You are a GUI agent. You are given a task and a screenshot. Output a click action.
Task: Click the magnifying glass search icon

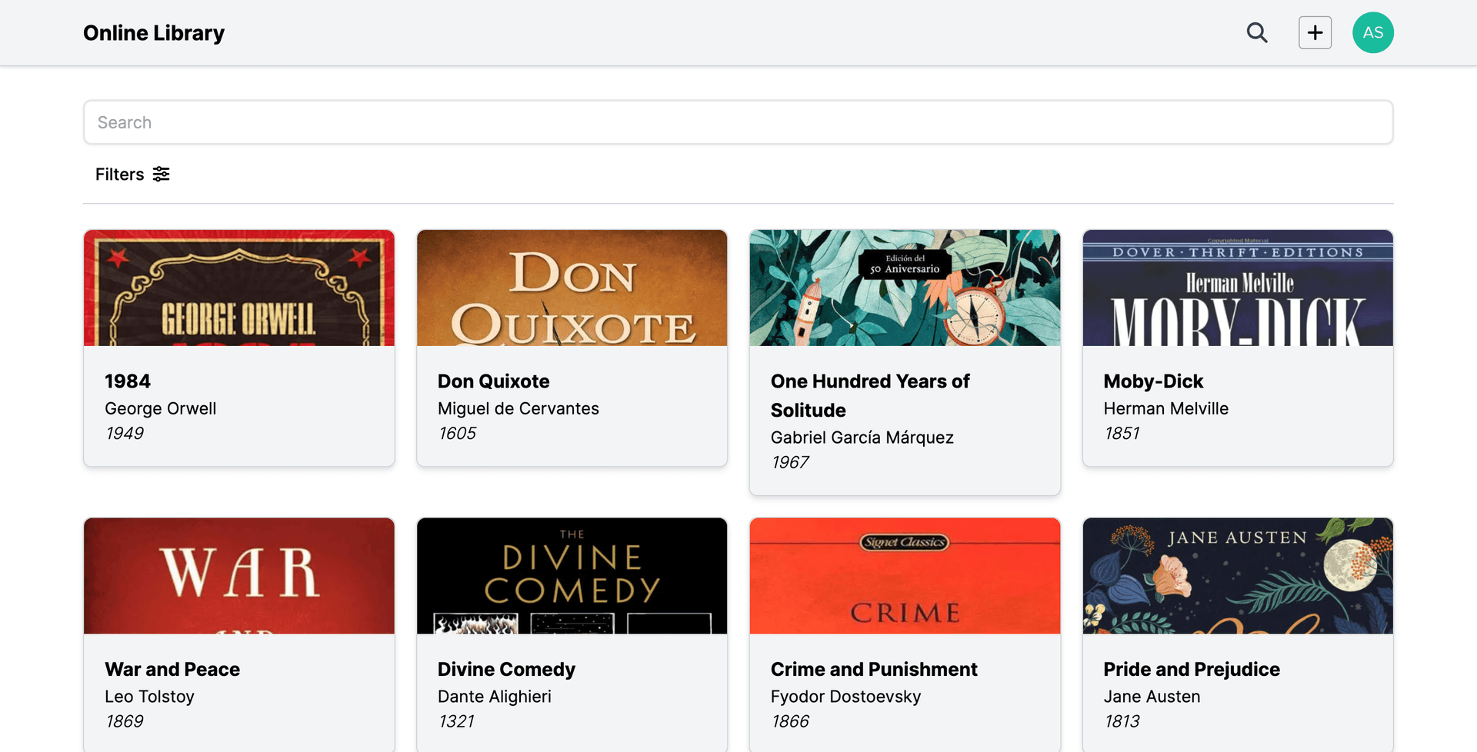[1257, 32]
